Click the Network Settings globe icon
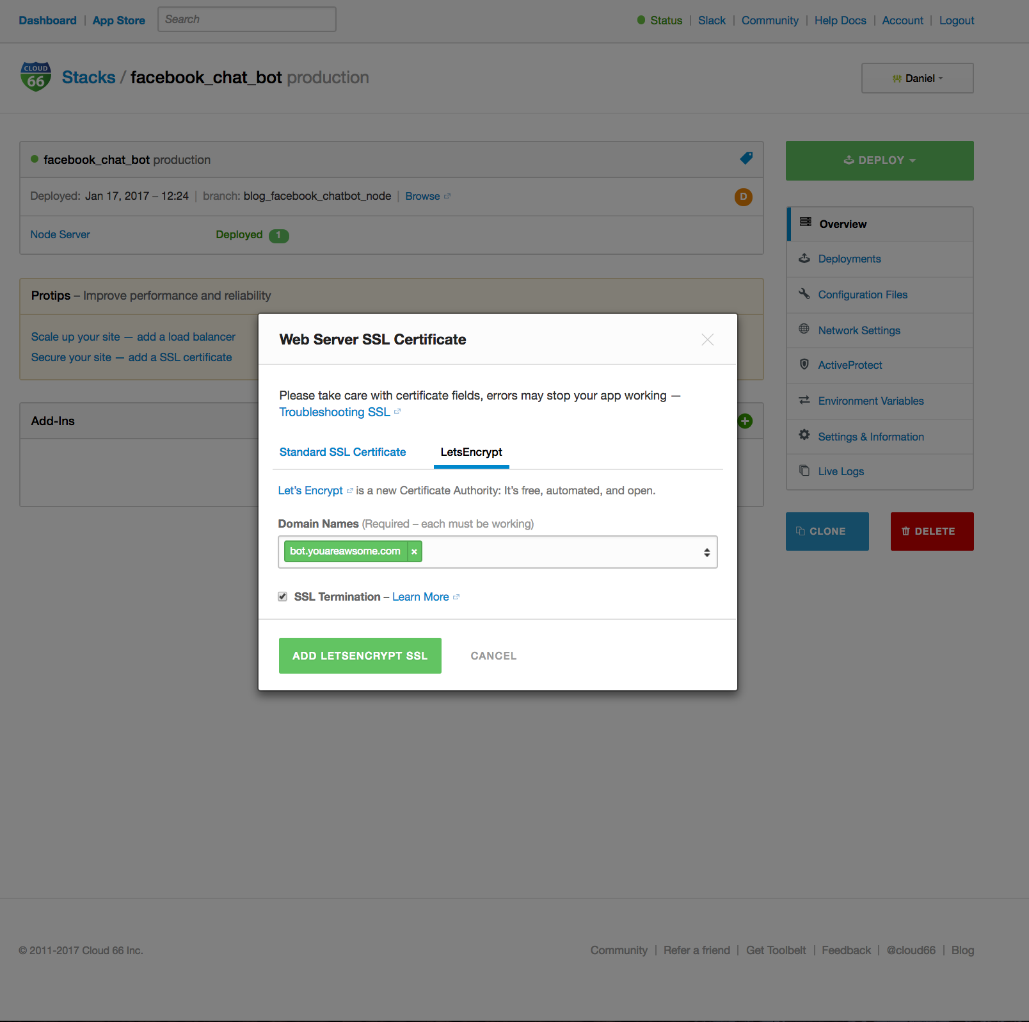Screen dimensions: 1029x1022 pos(804,329)
